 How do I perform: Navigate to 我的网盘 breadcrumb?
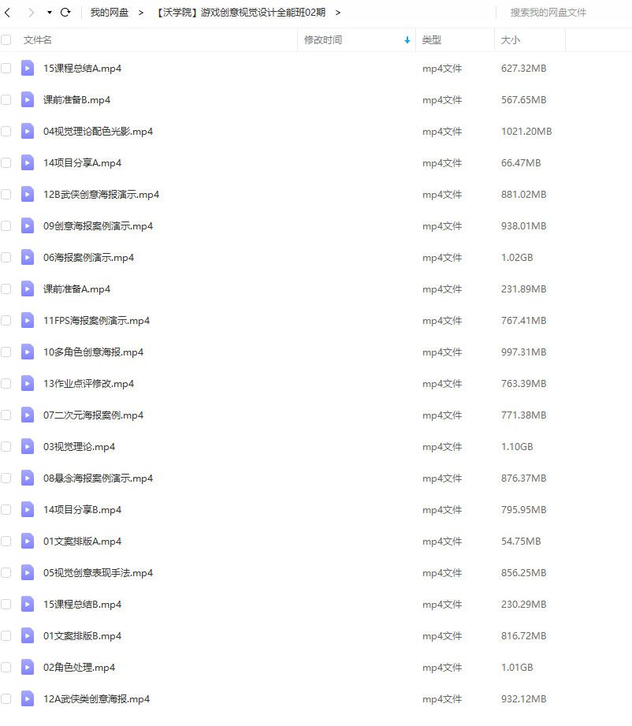pyautogui.click(x=110, y=13)
